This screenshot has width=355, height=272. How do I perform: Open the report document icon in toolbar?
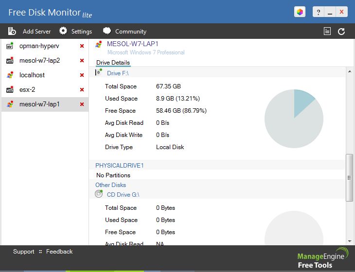[x=327, y=31]
